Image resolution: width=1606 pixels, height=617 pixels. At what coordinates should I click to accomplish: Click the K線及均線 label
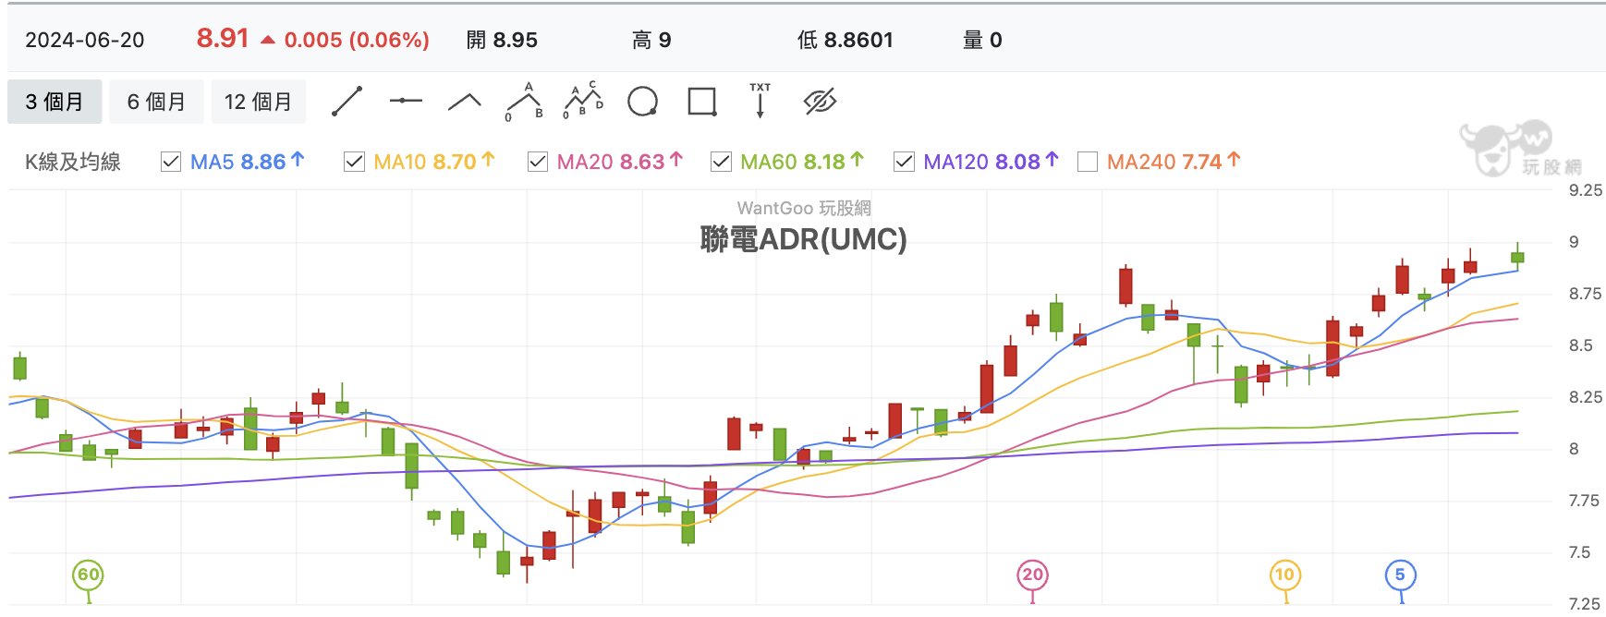pyautogui.click(x=73, y=163)
